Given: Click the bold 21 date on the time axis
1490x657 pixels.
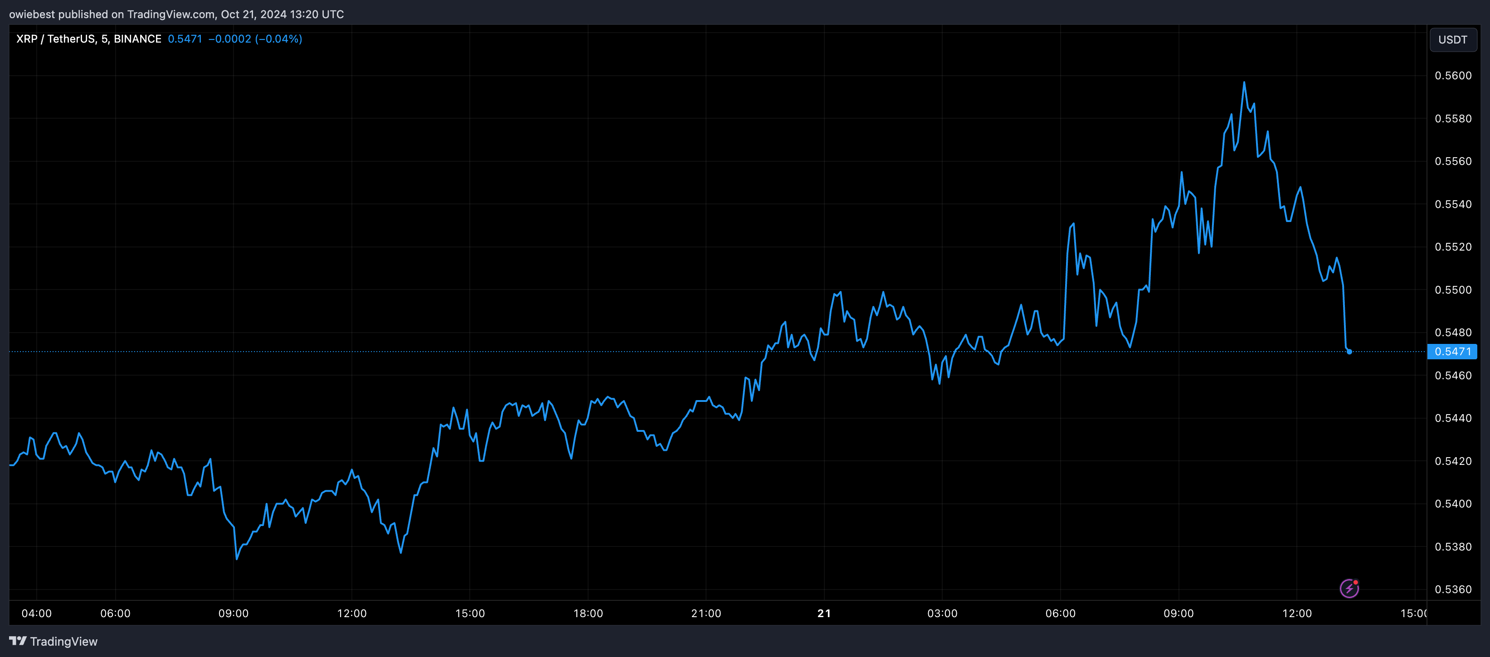Looking at the screenshot, I should [x=823, y=614].
